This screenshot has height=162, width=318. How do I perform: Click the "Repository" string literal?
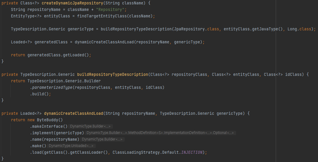[110, 9]
